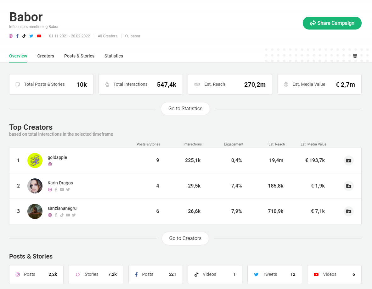Click the Facebook icon in the Posts 521 card
This screenshot has height=289, width=372.
click(136, 275)
